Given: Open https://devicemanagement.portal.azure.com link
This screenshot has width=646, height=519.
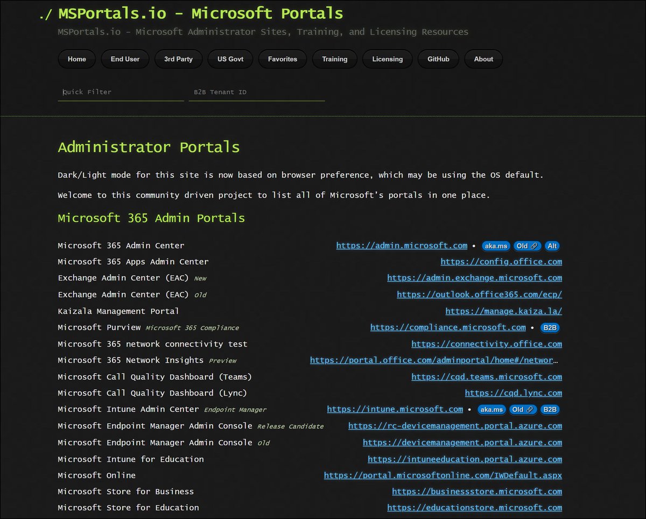Looking at the screenshot, I should (462, 443).
